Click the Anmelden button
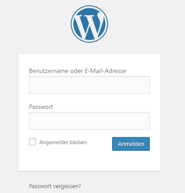 (x=131, y=144)
